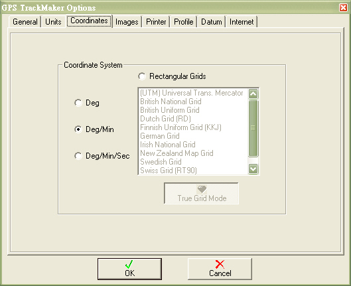Close the Options dialog with red X
This screenshot has height=286, width=351.
coord(343,7)
